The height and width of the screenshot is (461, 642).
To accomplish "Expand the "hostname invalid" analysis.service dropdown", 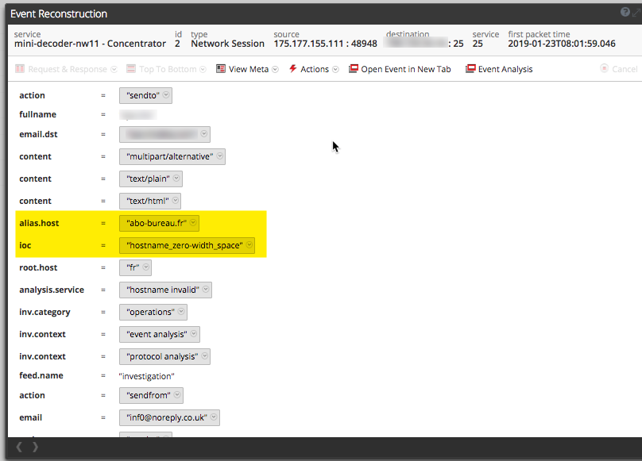I will (x=207, y=290).
